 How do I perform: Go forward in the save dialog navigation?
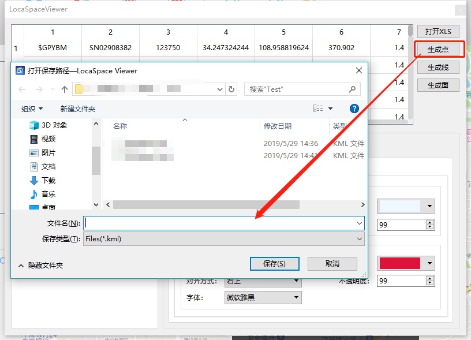click(x=39, y=89)
